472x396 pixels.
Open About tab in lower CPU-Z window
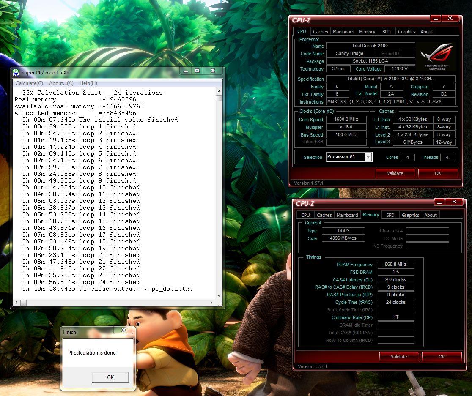click(x=431, y=215)
